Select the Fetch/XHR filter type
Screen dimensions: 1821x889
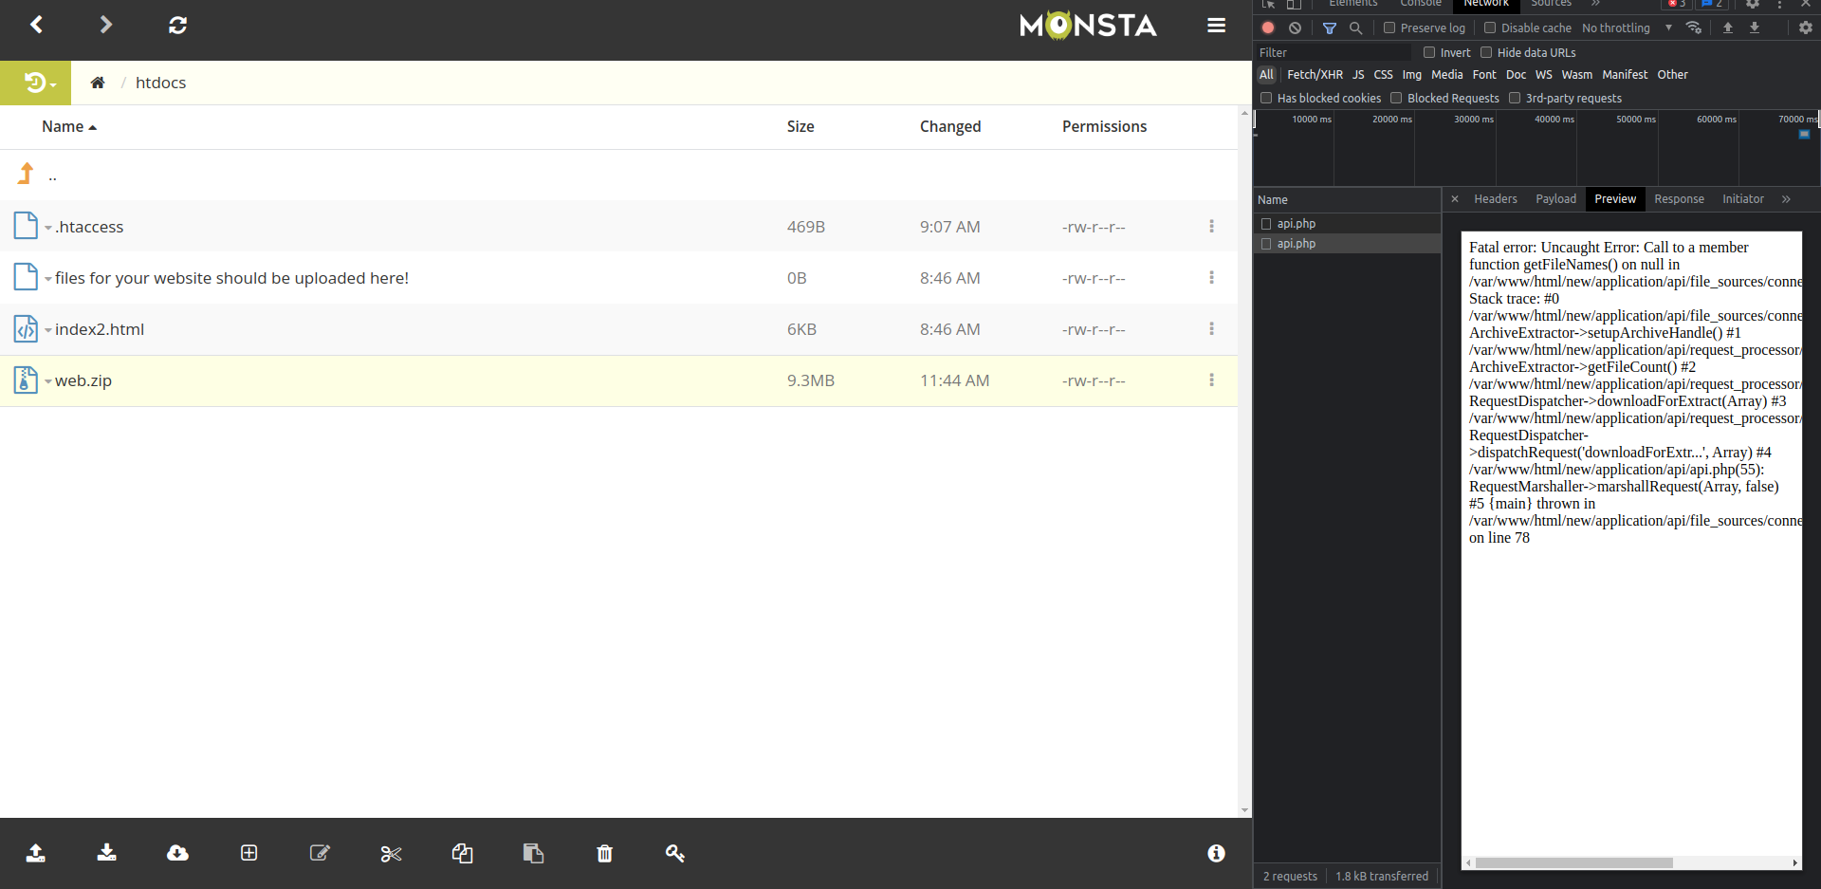pyautogui.click(x=1315, y=75)
